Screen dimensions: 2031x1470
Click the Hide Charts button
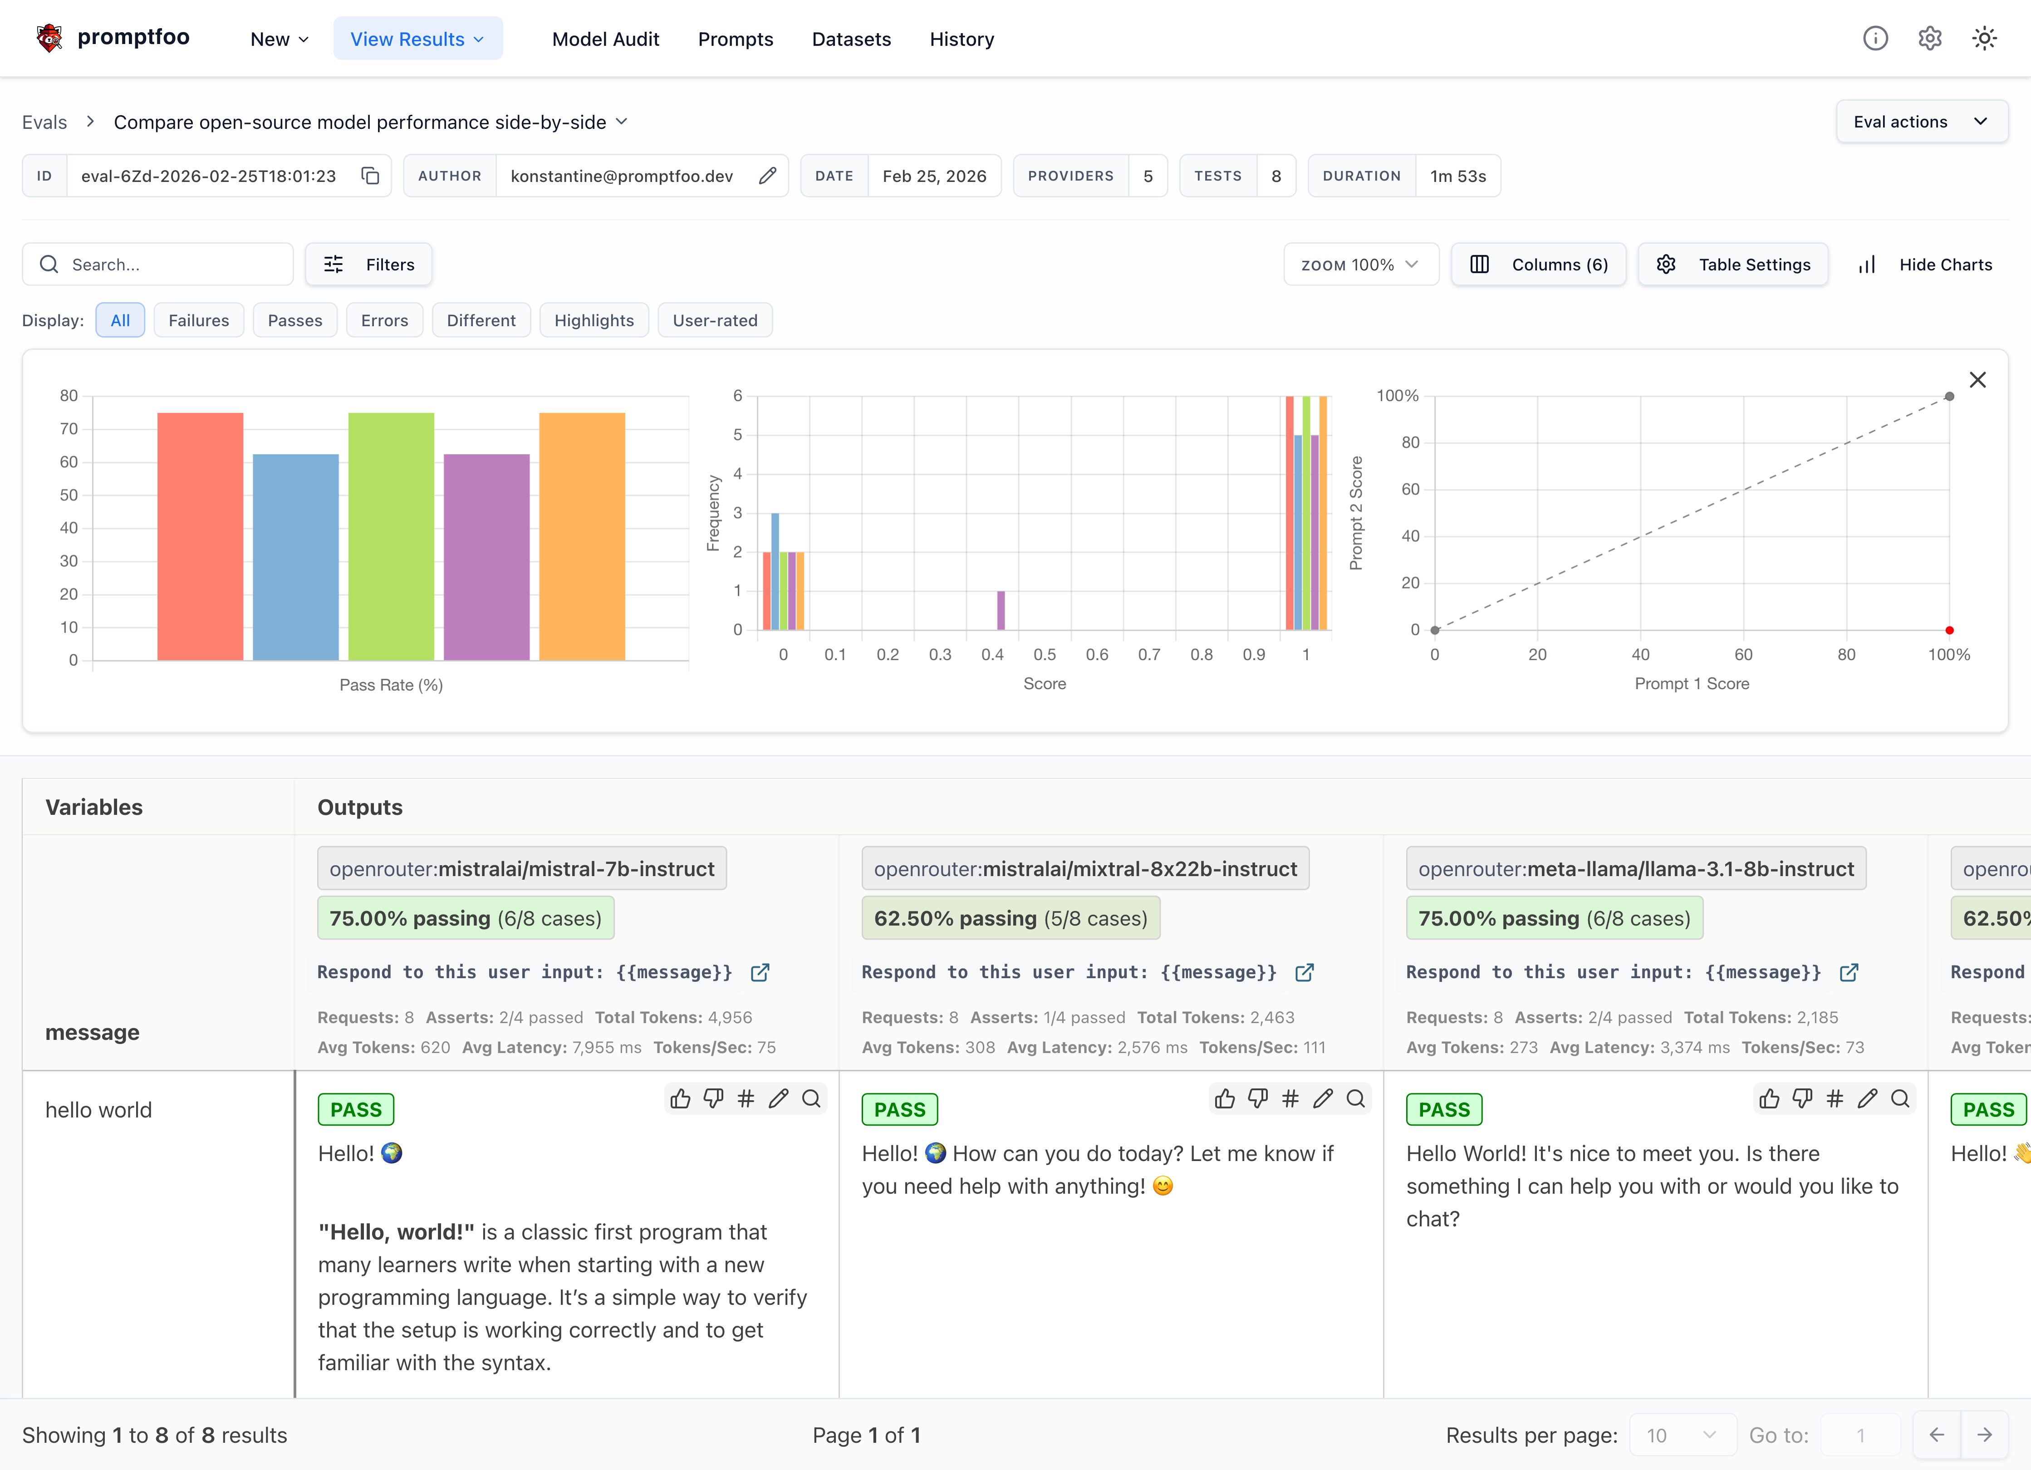[x=1925, y=265]
